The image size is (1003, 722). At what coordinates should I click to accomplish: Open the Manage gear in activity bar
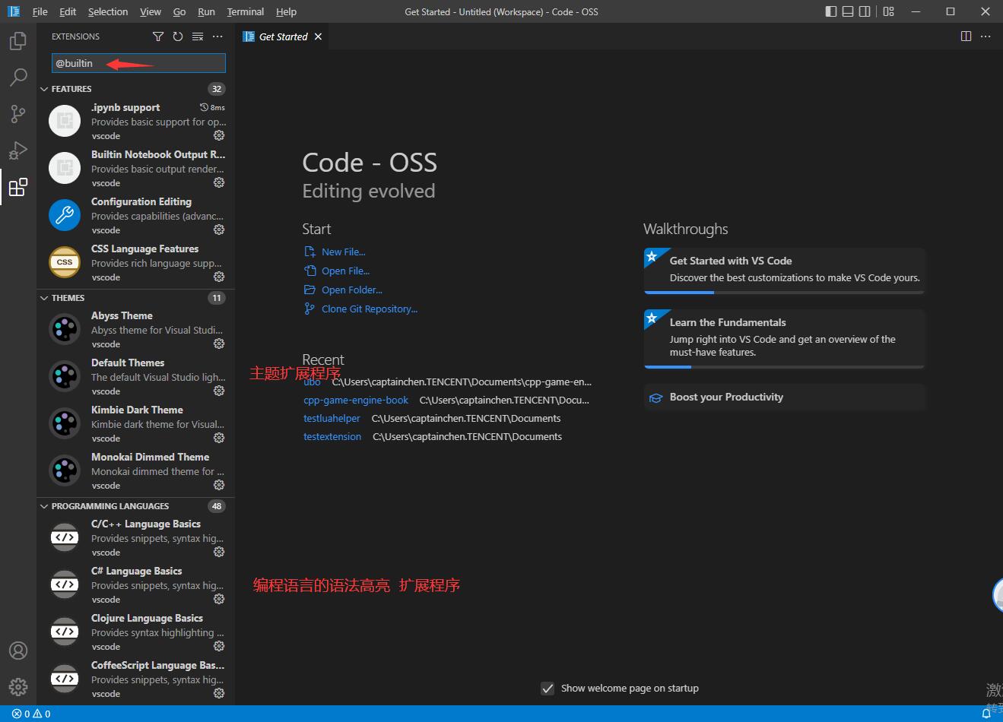(x=18, y=687)
